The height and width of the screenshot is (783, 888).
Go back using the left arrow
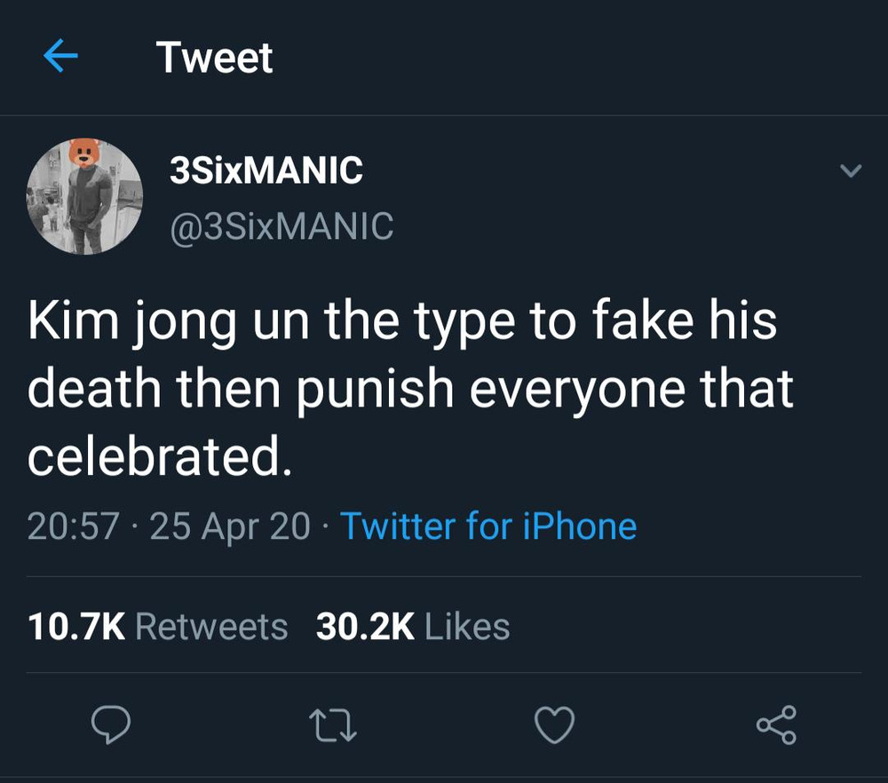coord(60,58)
